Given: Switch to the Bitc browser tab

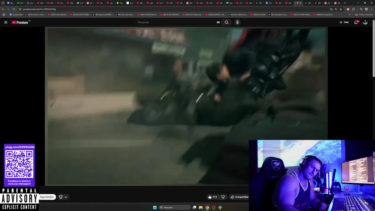Looking at the screenshot, I should point(10,3).
